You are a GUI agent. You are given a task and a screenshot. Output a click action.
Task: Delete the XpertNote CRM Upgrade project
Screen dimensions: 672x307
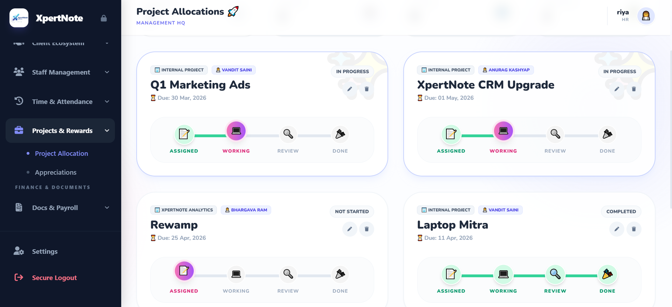point(634,89)
